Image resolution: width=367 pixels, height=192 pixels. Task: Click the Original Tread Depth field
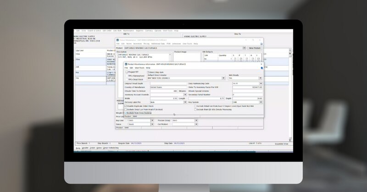(168, 83)
